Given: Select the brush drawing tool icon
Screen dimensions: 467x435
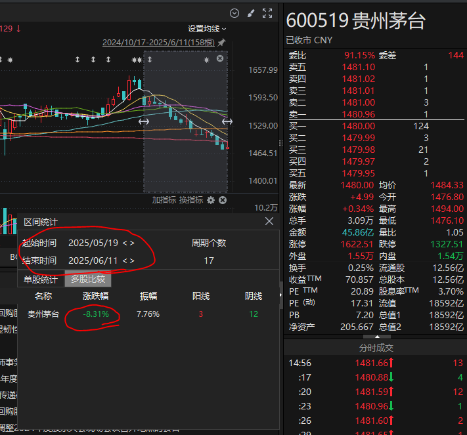Looking at the screenshot, I should 251,13.
